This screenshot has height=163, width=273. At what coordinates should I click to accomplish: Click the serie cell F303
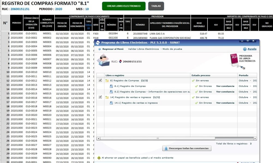point(95,34)
